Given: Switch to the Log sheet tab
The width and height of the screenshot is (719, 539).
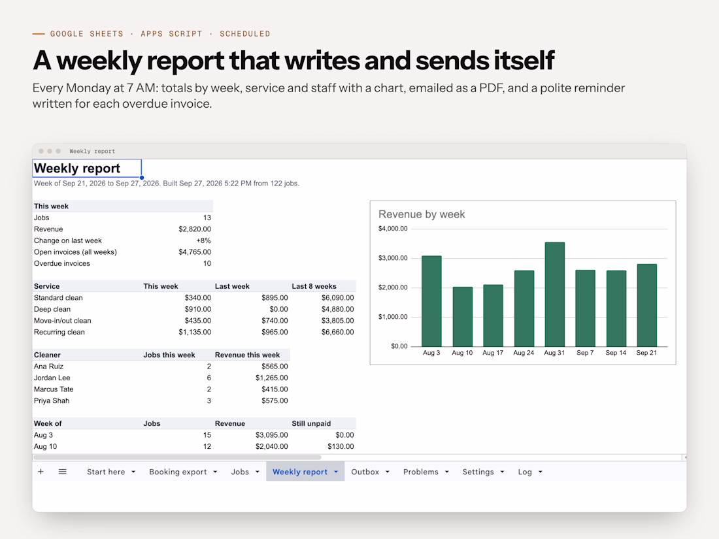Looking at the screenshot, I should pos(525,472).
